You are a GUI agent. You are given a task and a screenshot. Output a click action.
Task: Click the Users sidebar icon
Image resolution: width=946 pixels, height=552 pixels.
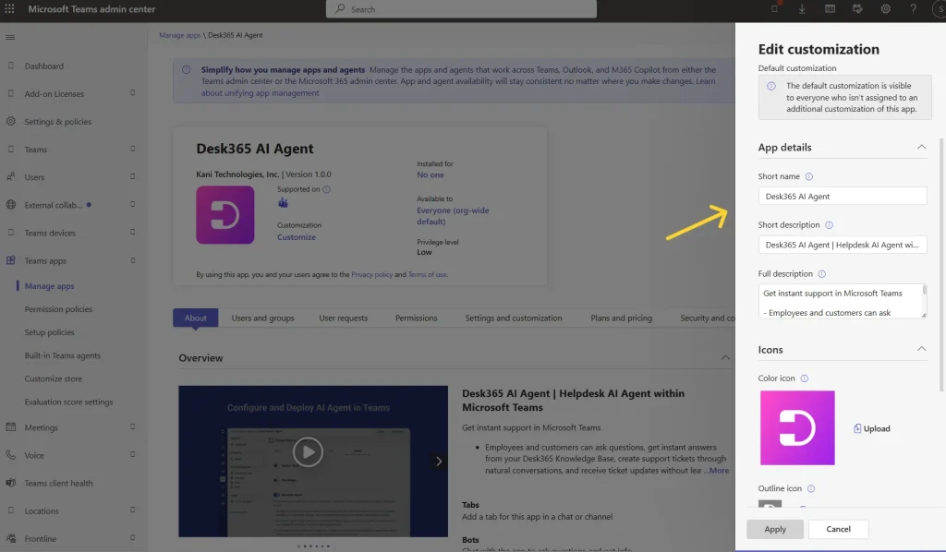[11, 177]
